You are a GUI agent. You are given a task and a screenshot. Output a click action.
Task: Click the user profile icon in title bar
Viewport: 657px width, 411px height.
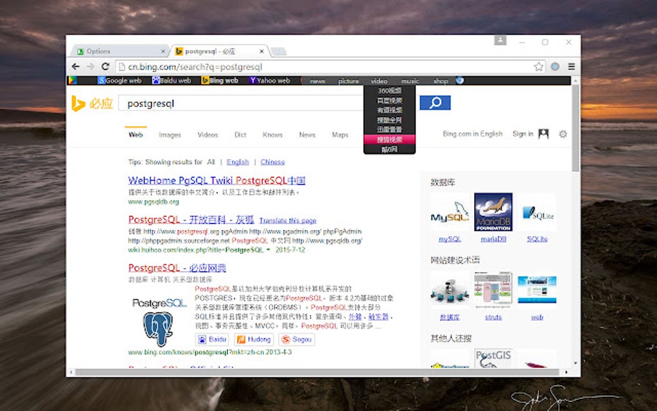500,40
